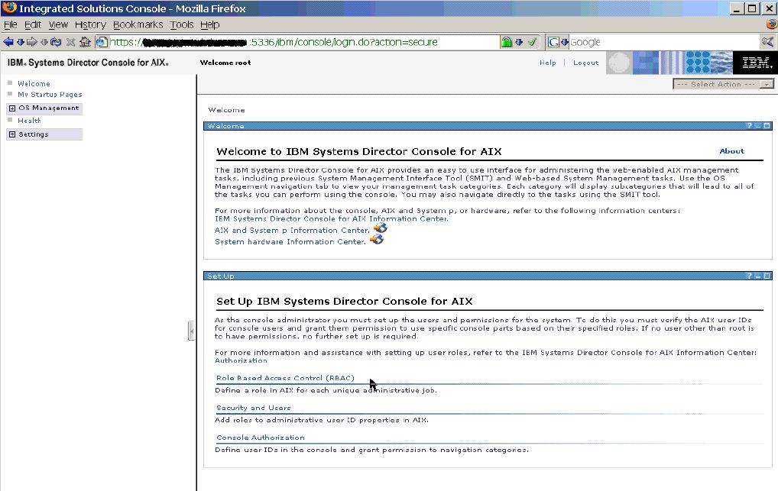
Task: Click the site identity icon in address bar
Action: tap(102, 42)
